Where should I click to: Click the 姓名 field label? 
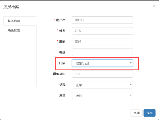coord(62,31)
